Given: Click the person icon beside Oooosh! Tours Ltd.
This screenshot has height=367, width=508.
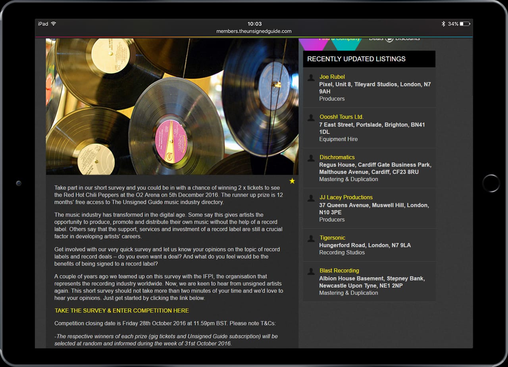Looking at the screenshot, I should coord(311,118).
